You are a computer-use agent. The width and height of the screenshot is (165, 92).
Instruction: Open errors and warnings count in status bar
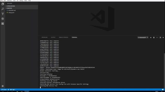[x=13, y=90]
